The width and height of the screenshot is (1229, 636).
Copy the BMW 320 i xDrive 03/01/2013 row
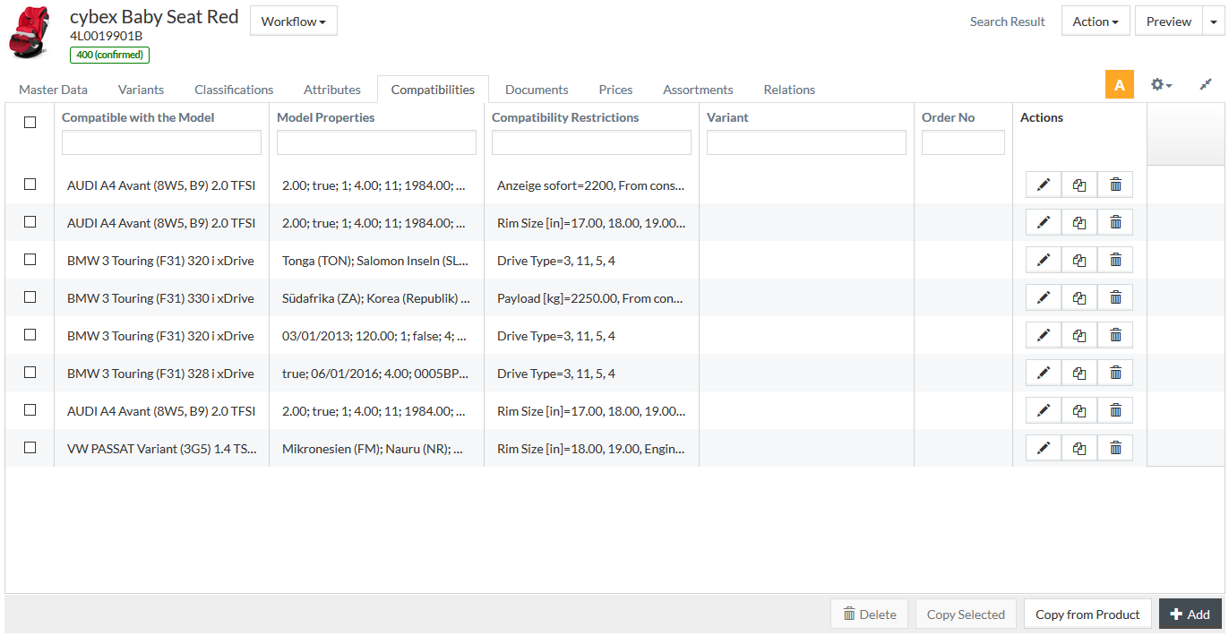click(1079, 335)
